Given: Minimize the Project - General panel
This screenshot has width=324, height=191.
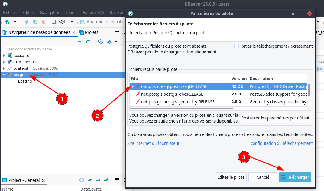Looking at the screenshot, I should [117, 179].
